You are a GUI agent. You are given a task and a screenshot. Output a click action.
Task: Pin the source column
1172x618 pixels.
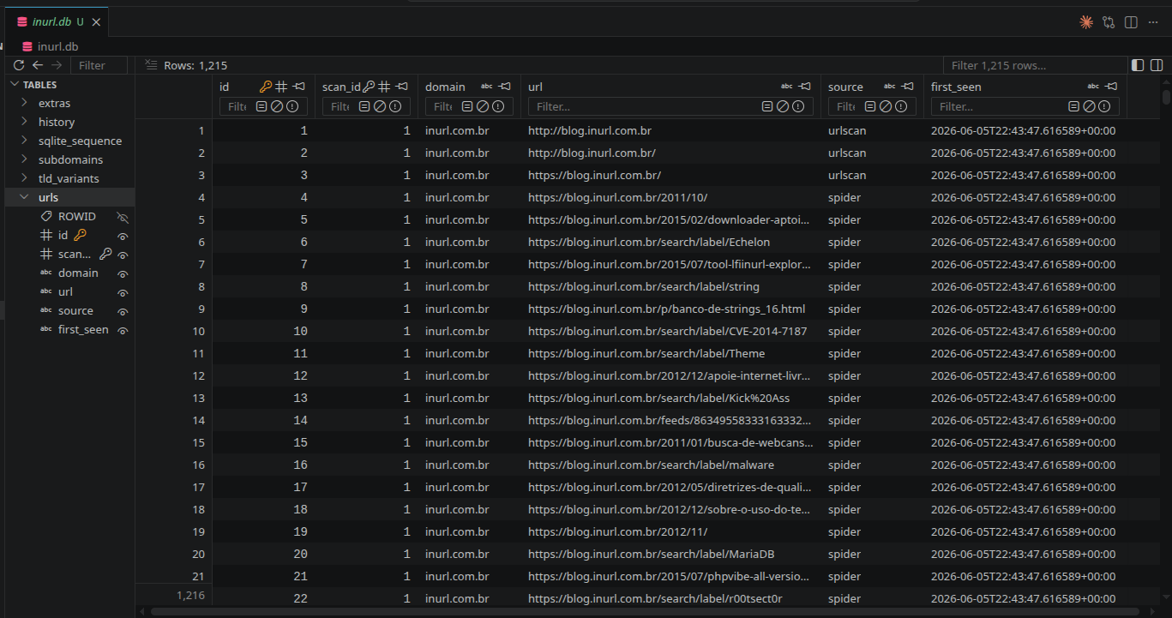(x=907, y=87)
